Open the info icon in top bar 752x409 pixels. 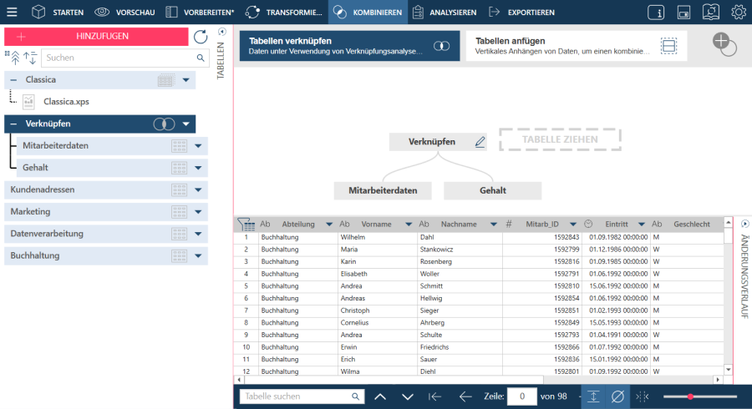pyautogui.click(x=656, y=13)
